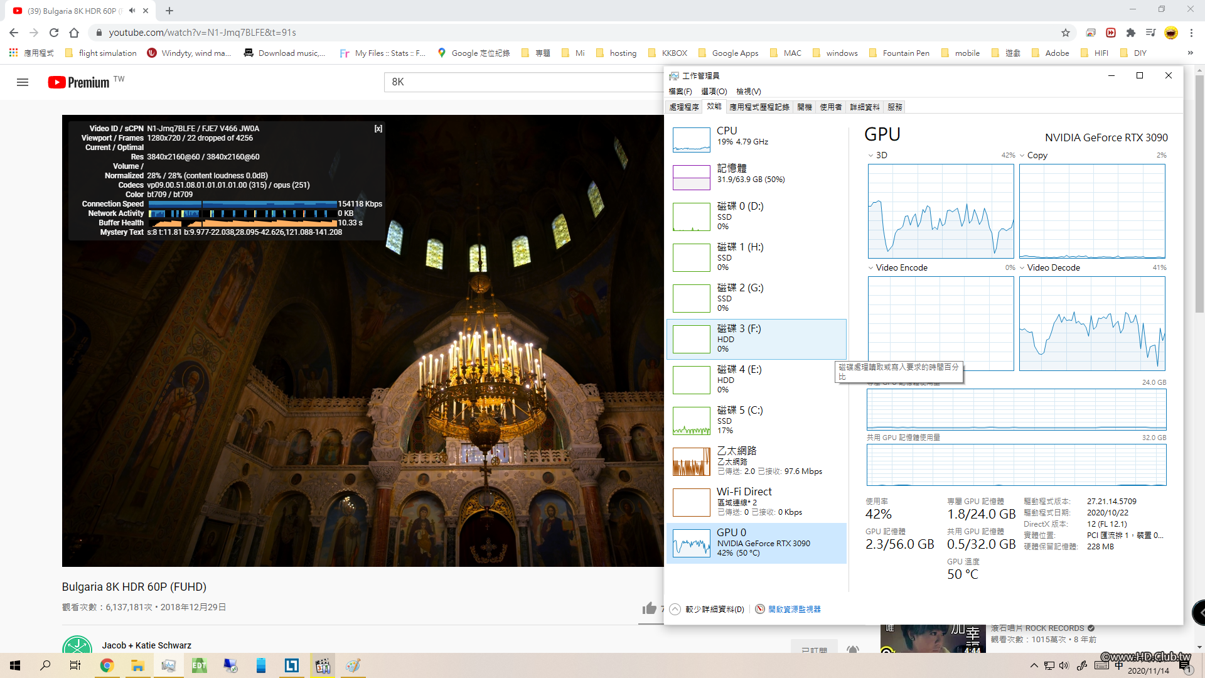The width and height of the screenshot is (1205, 678).
Task: Click the YouTube search box
Action: click(521, 82)
